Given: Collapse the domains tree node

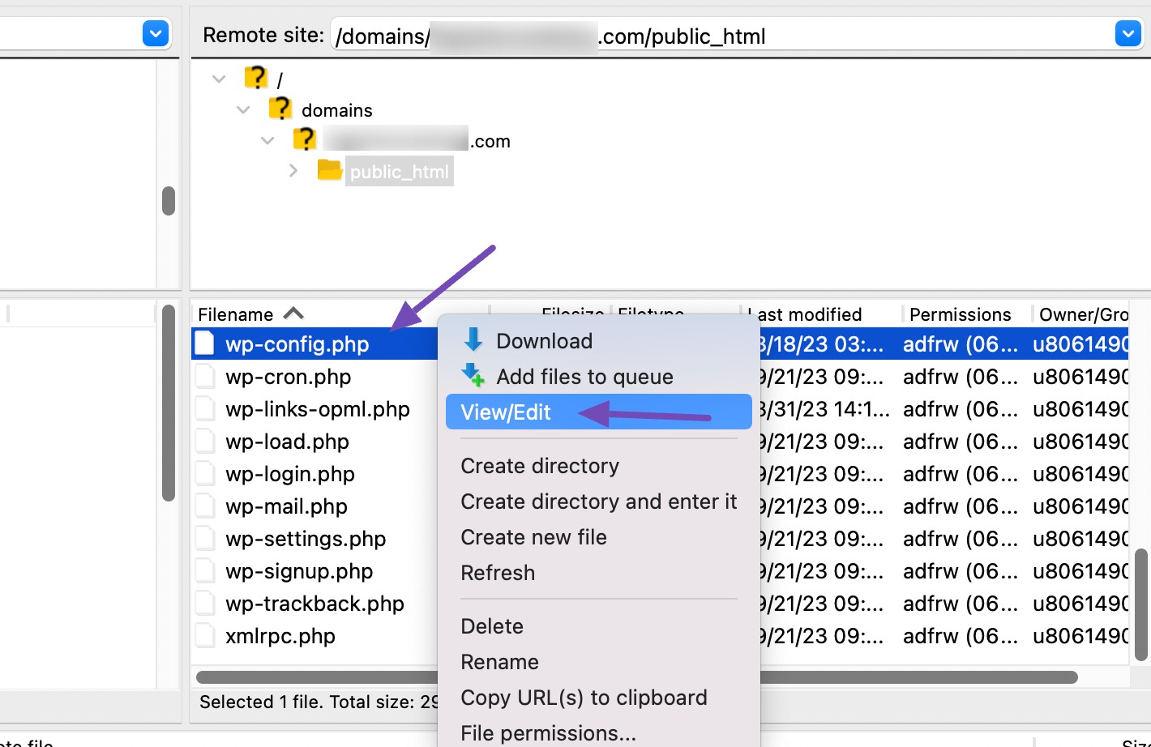Looking at the screenshot, I should tap(243, 109).
